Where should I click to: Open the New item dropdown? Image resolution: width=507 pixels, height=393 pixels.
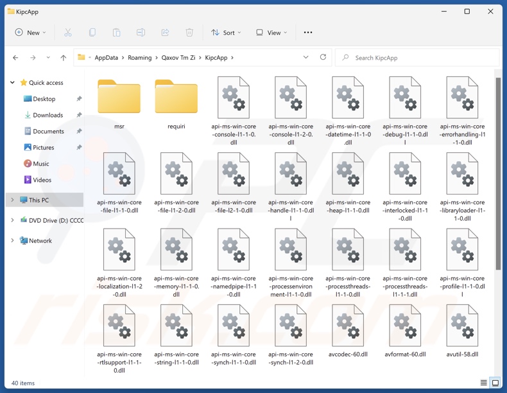point(30,33)
